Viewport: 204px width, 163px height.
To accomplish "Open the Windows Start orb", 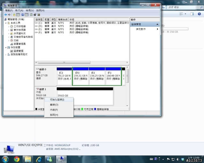I will [5, 159].
